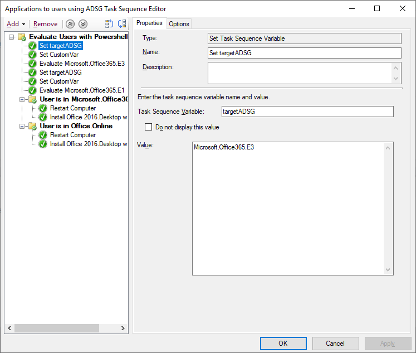The height and width of the screenshot is (353, 416).
Task: Click the OK button
Action: tap(283, 344)
